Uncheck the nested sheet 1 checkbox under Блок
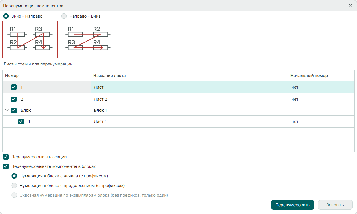 21,122
